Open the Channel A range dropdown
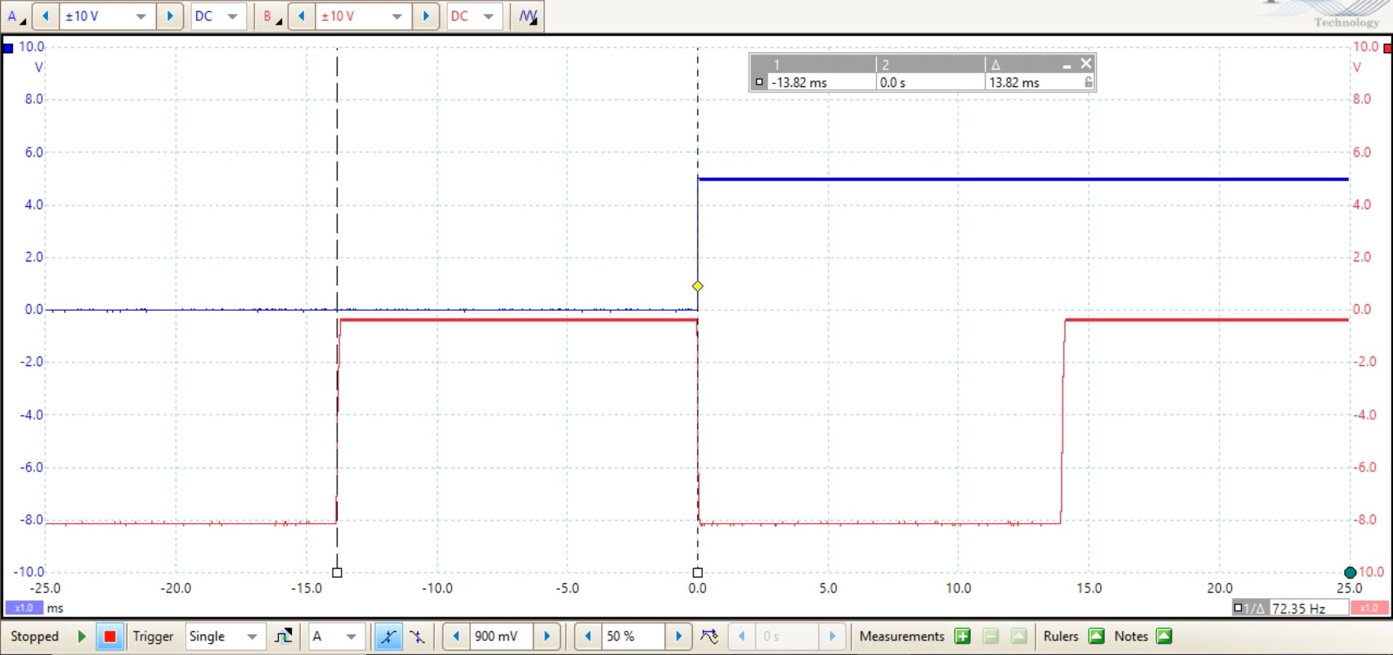Viewport: 1393px width, 655px height. pos(142,16)
